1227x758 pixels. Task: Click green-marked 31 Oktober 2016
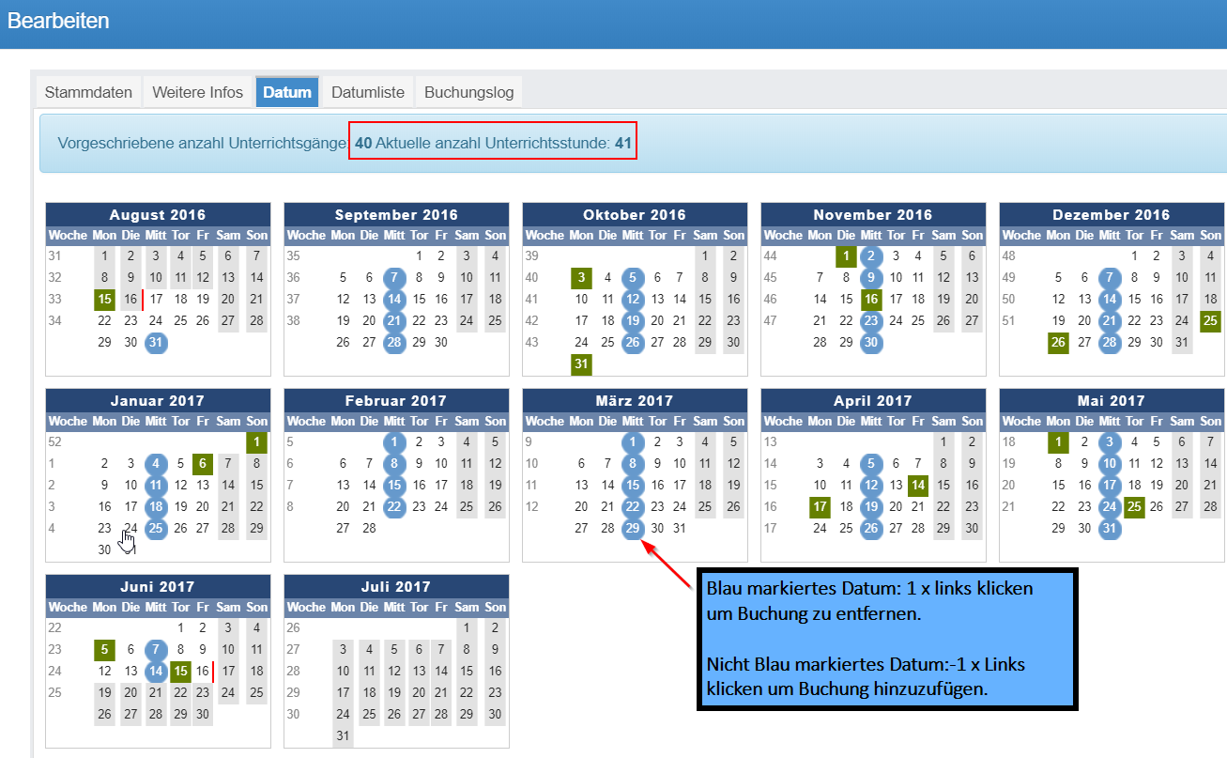[x=582, y=364]
